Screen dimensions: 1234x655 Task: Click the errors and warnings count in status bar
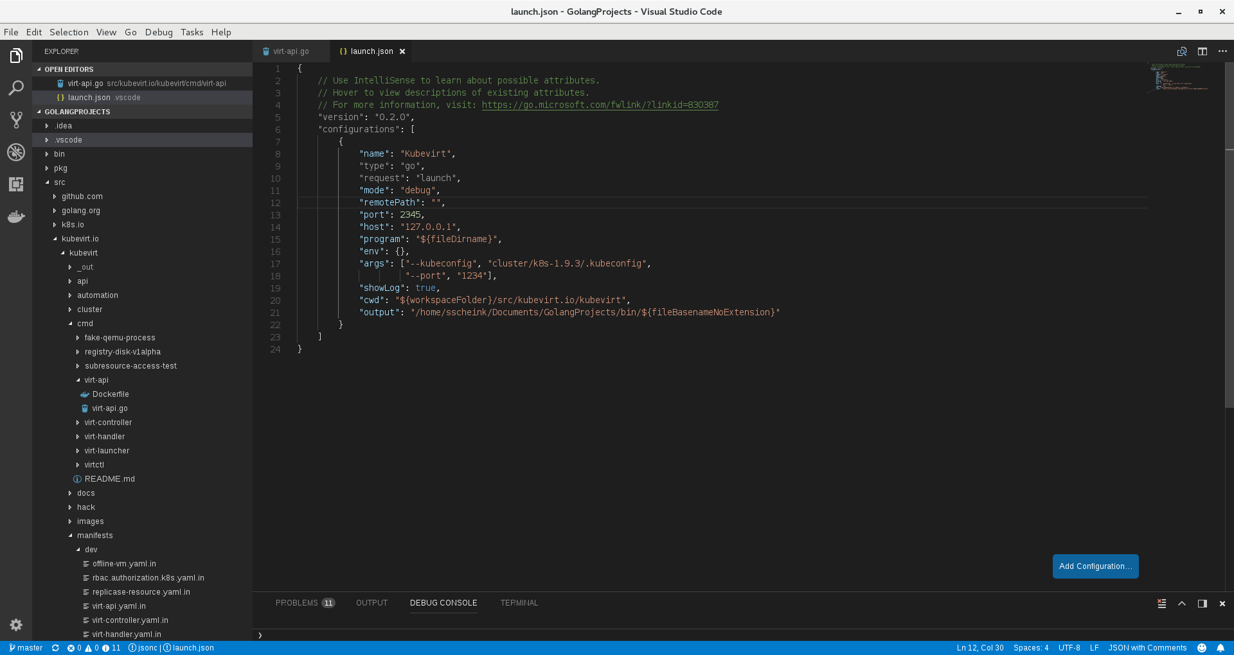pos(94,648)
